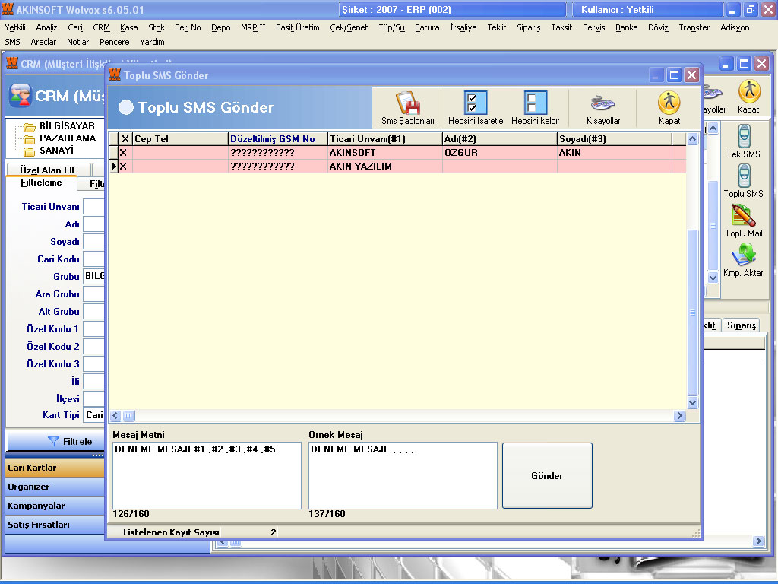This screenshot has height=584, width=778.
Task: Open Sms Şablonları templates in toolbar
Action: coord(408,108)
